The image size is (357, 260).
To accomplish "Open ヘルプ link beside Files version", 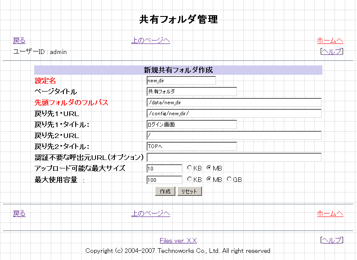I will [x=332, y=240].
